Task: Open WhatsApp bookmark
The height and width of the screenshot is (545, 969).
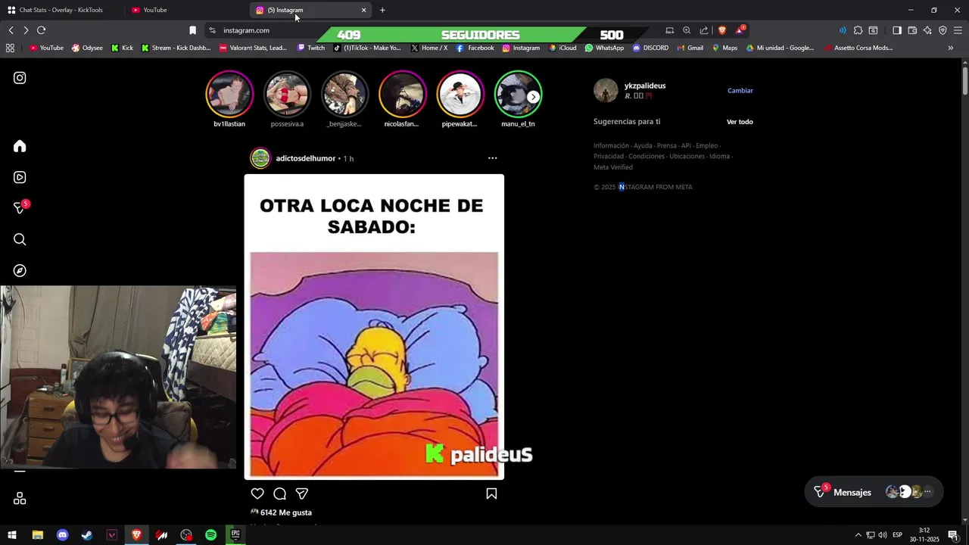Action: coord(604,48)
